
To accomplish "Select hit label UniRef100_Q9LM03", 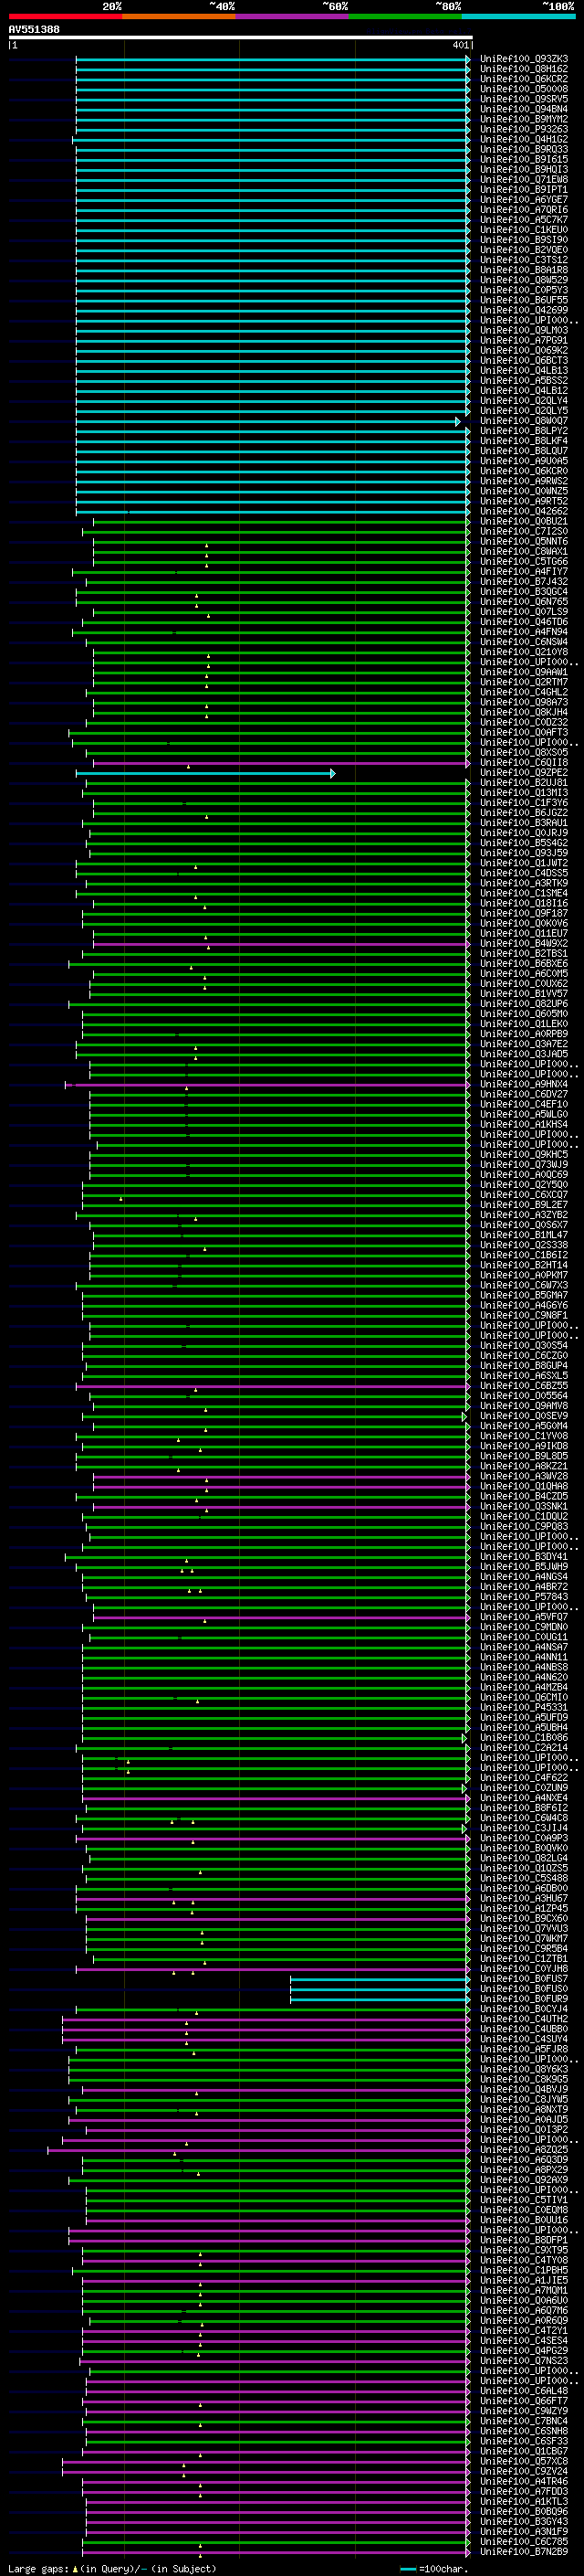I will coord(524,330).
